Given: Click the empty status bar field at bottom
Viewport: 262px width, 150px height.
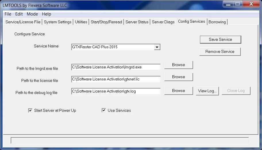Looking at the screenshot, I should 130,141.
